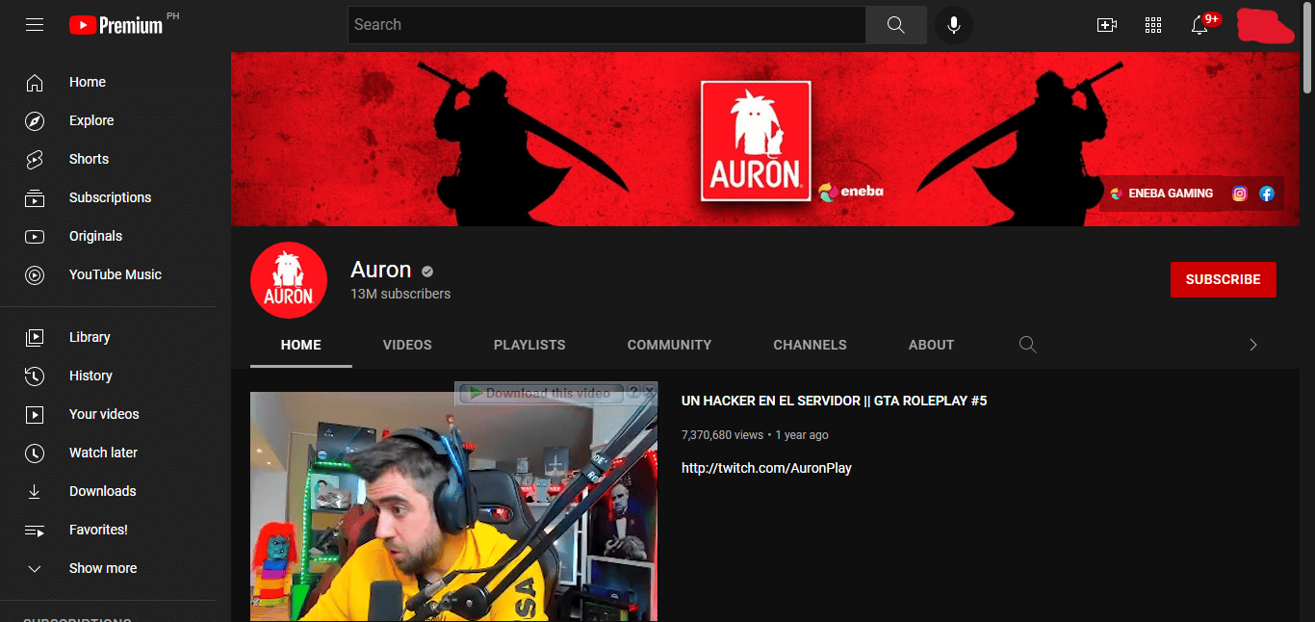Image resolution: width=1315 pixels, height=622 pixels.
Task: Open the hamburger guide menu
Action: pyautogui.click(x=35, y=25)
